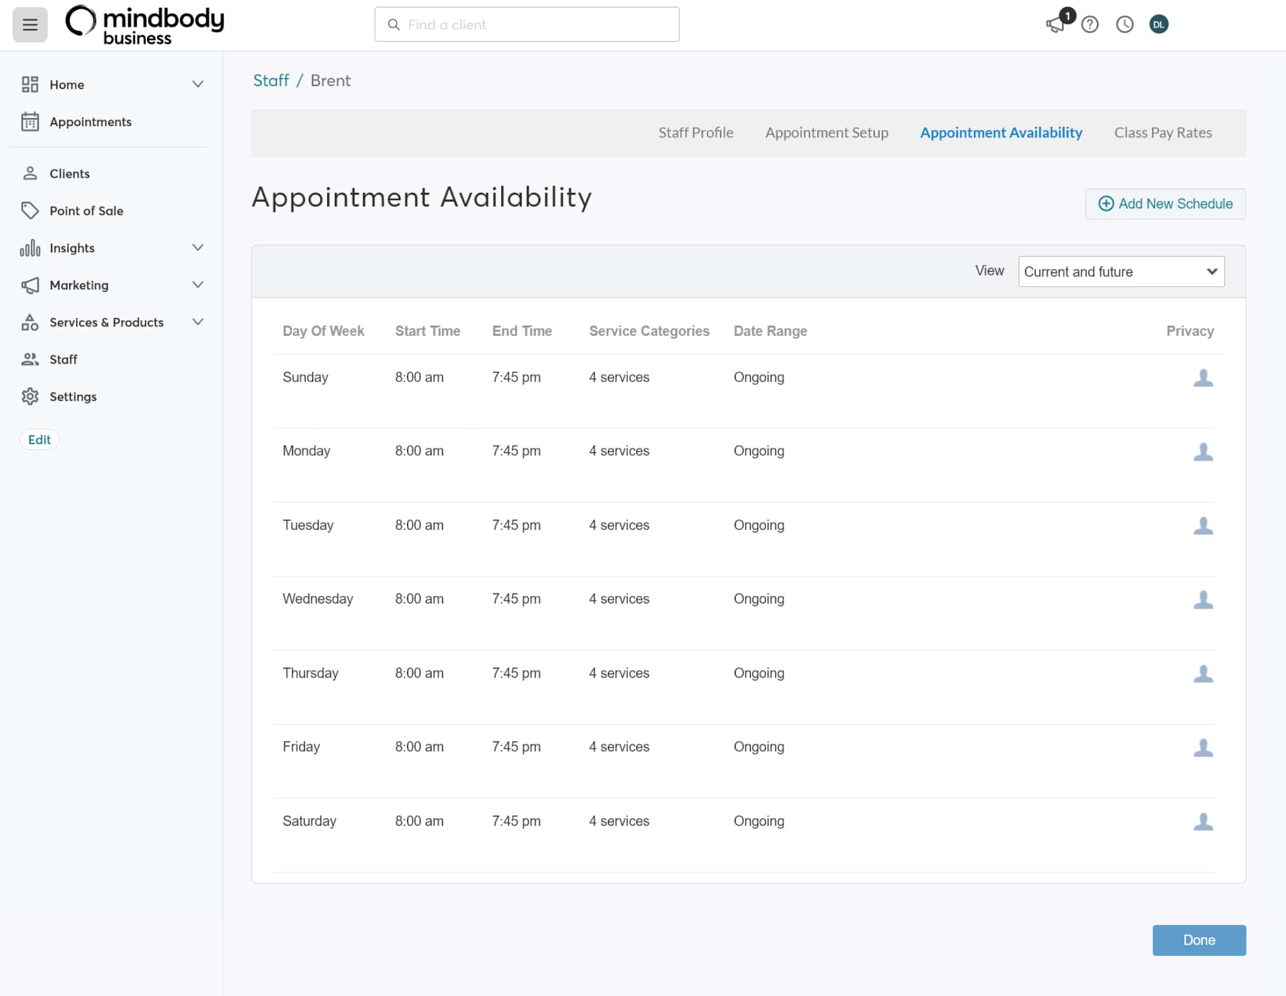Open the announcements megaphone icon
Image resolution: width=1286 pixels, height=996 pixels.
tap(1055, 24)
